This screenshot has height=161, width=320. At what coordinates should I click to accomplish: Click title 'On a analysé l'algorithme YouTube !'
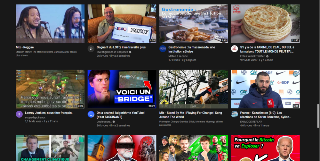(121, 115)
